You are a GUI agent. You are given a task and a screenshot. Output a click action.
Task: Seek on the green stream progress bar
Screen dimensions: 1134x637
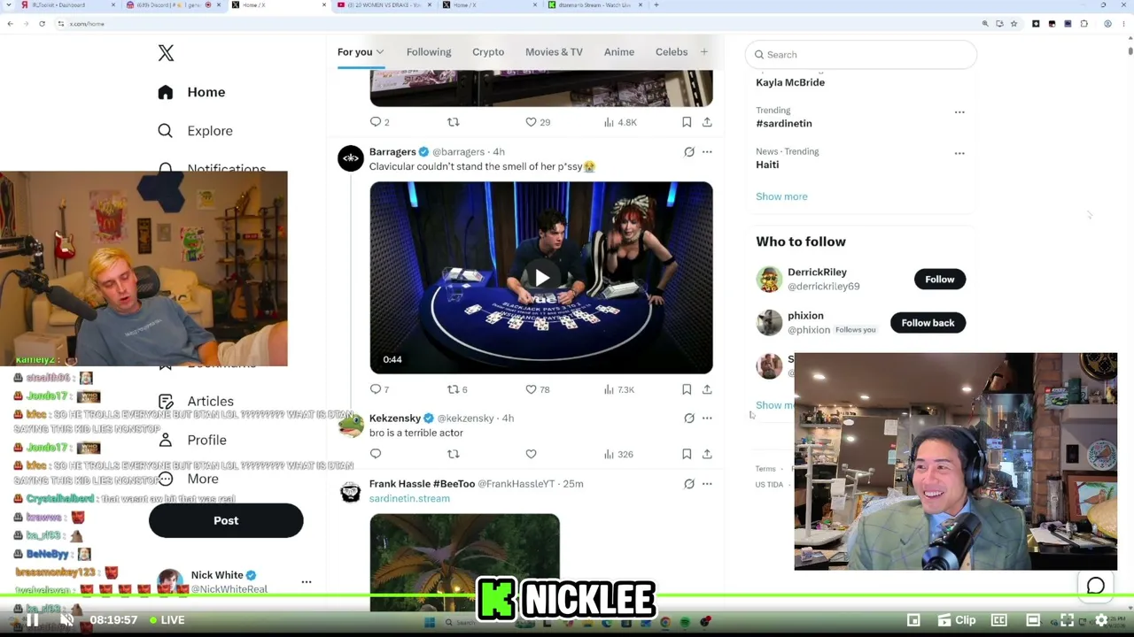[567, 597]
